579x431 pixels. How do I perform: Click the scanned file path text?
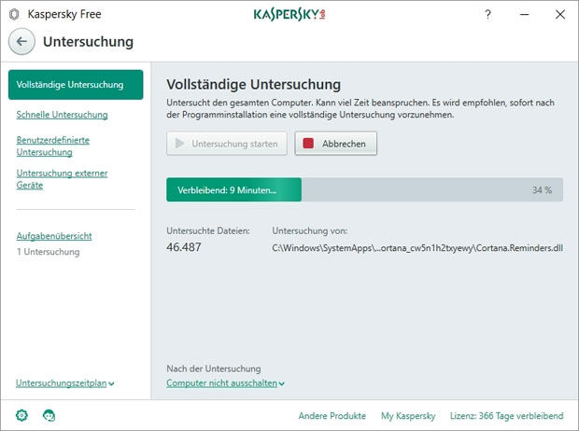pyautogui.click(x=417, y=248)
